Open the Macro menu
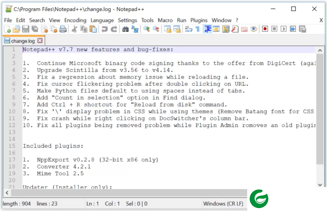 [165, 20]
